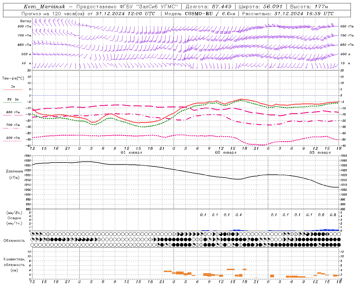Click the 0.6 precipitation amount
The height and width of the screenshot is (284, 355).
click(321, 215)
